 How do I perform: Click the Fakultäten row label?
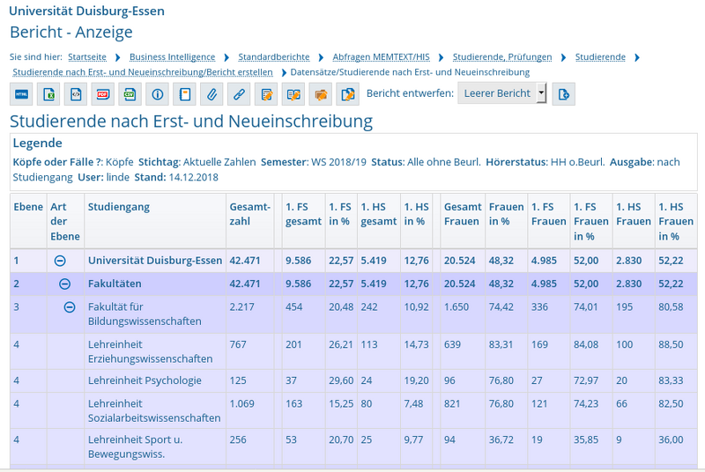115,284
